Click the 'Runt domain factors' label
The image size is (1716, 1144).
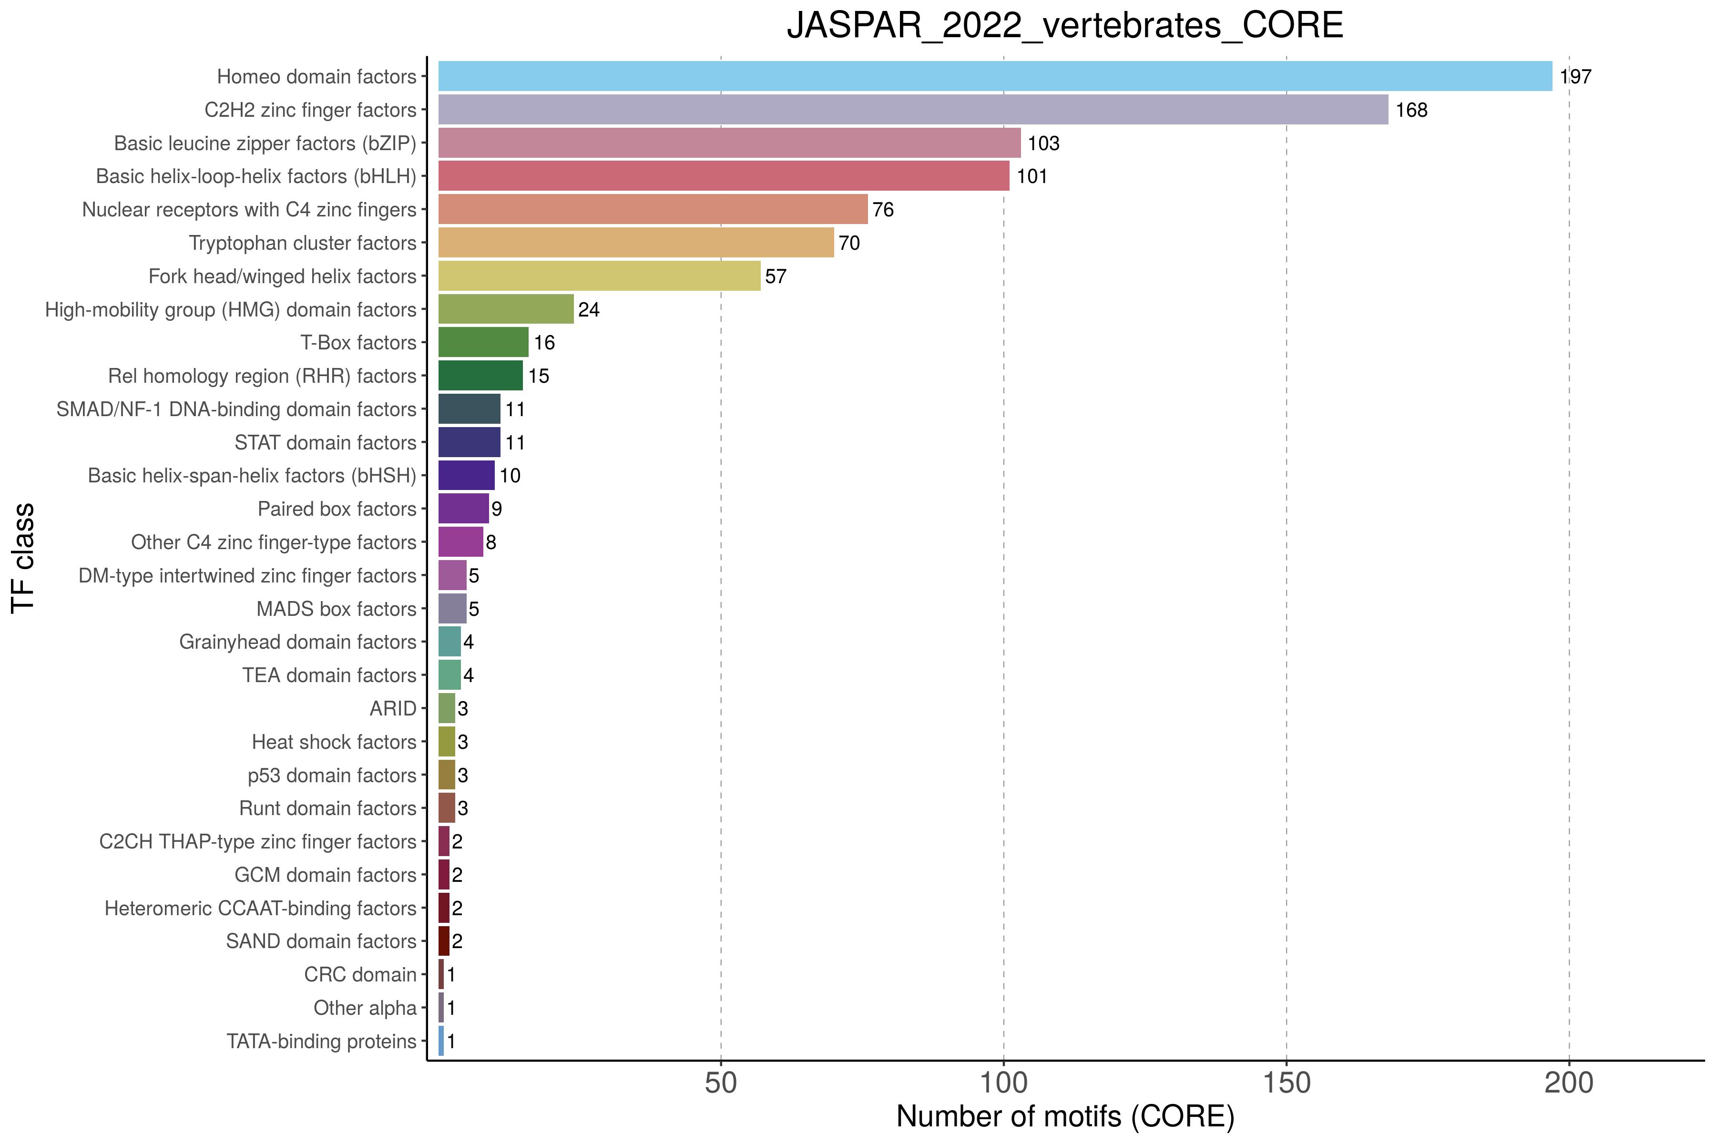[x=327, y=808]
